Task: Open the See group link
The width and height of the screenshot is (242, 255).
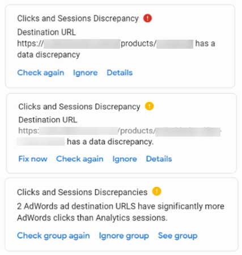Action: pyautogui.click(x=178, y=236)
